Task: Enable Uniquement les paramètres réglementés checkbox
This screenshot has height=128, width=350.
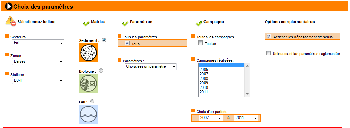Action: coord(269,53)
